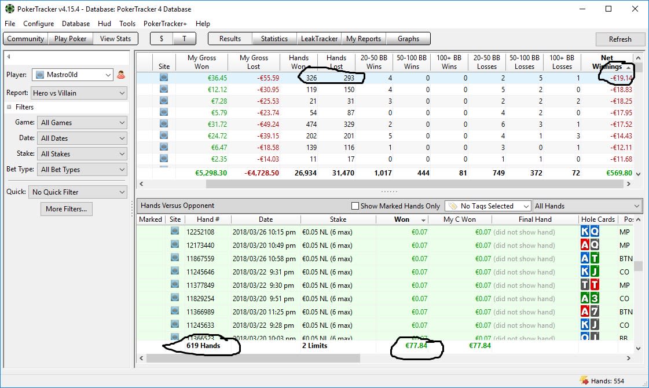The height and width of the screenshot is (388, 649).
Task: Click the A3 hole cards for hand 11829254
Action: click(x=590, y=298)
